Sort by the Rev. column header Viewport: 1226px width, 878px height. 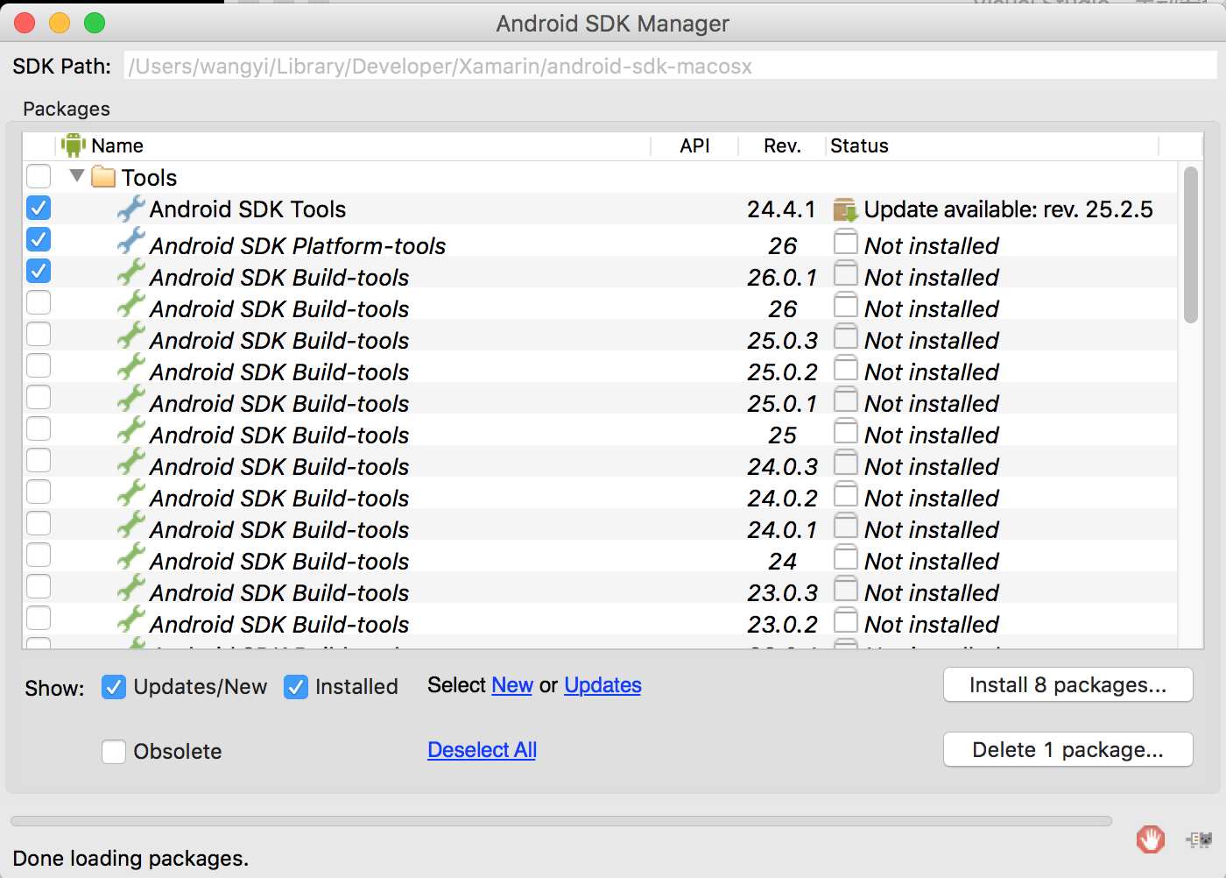pyautogui.click(x=782, y=145)
